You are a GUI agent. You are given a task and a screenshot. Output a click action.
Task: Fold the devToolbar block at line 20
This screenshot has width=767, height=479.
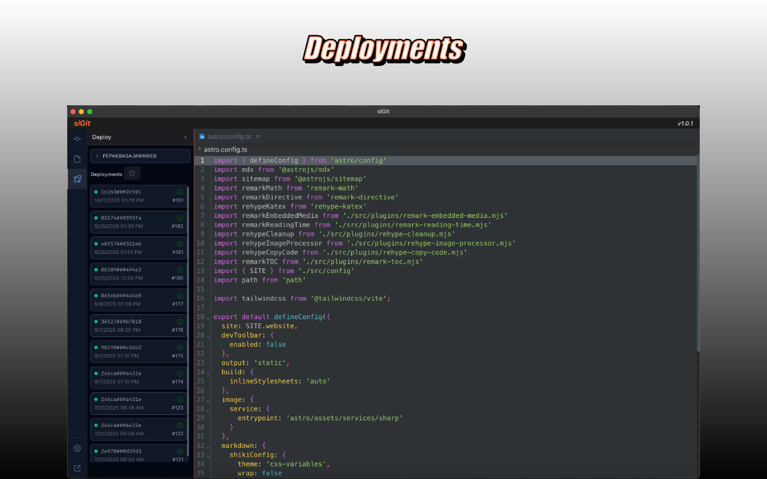click(x=209, y=336)
